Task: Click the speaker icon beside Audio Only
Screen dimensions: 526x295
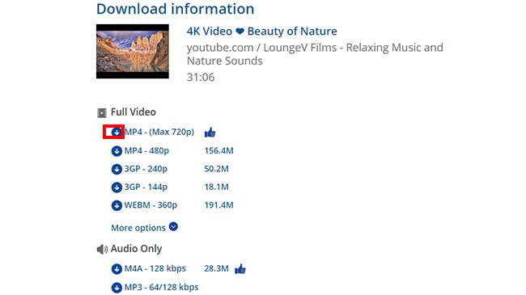Action: click(102, 250)
